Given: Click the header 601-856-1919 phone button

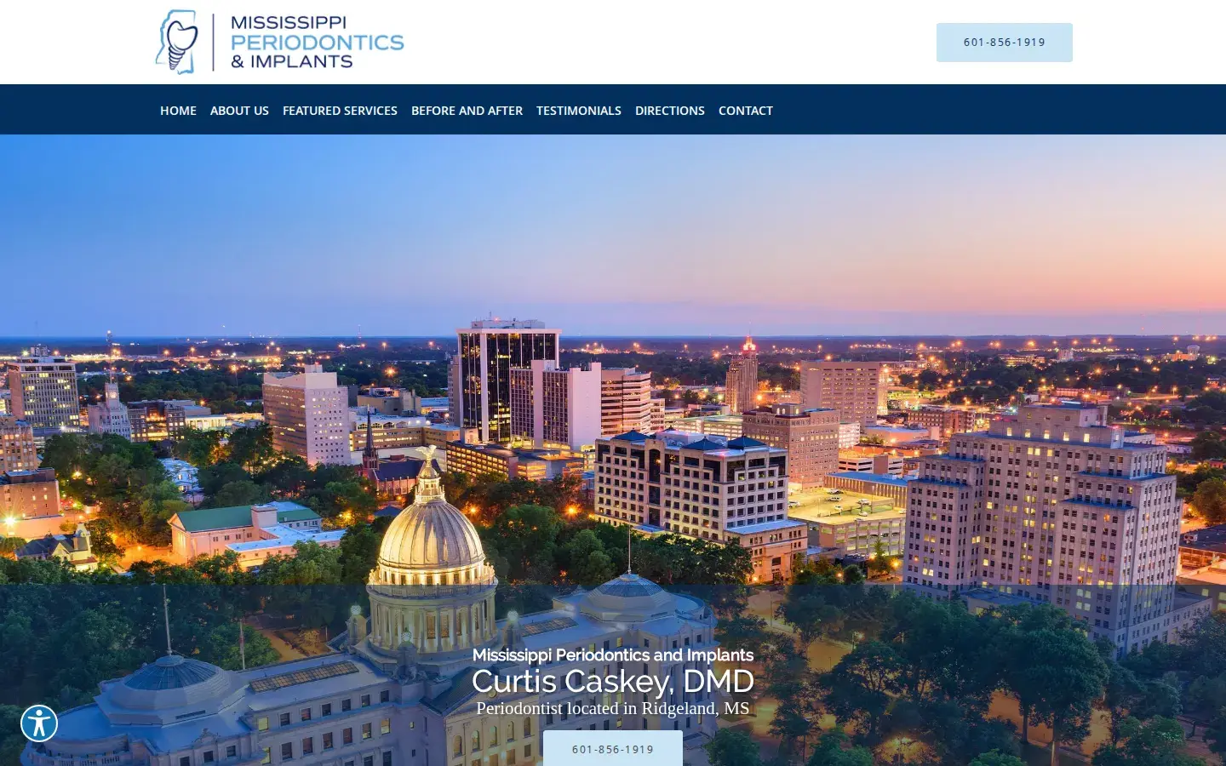Looking at the screenshot, I should (1005, 43).
